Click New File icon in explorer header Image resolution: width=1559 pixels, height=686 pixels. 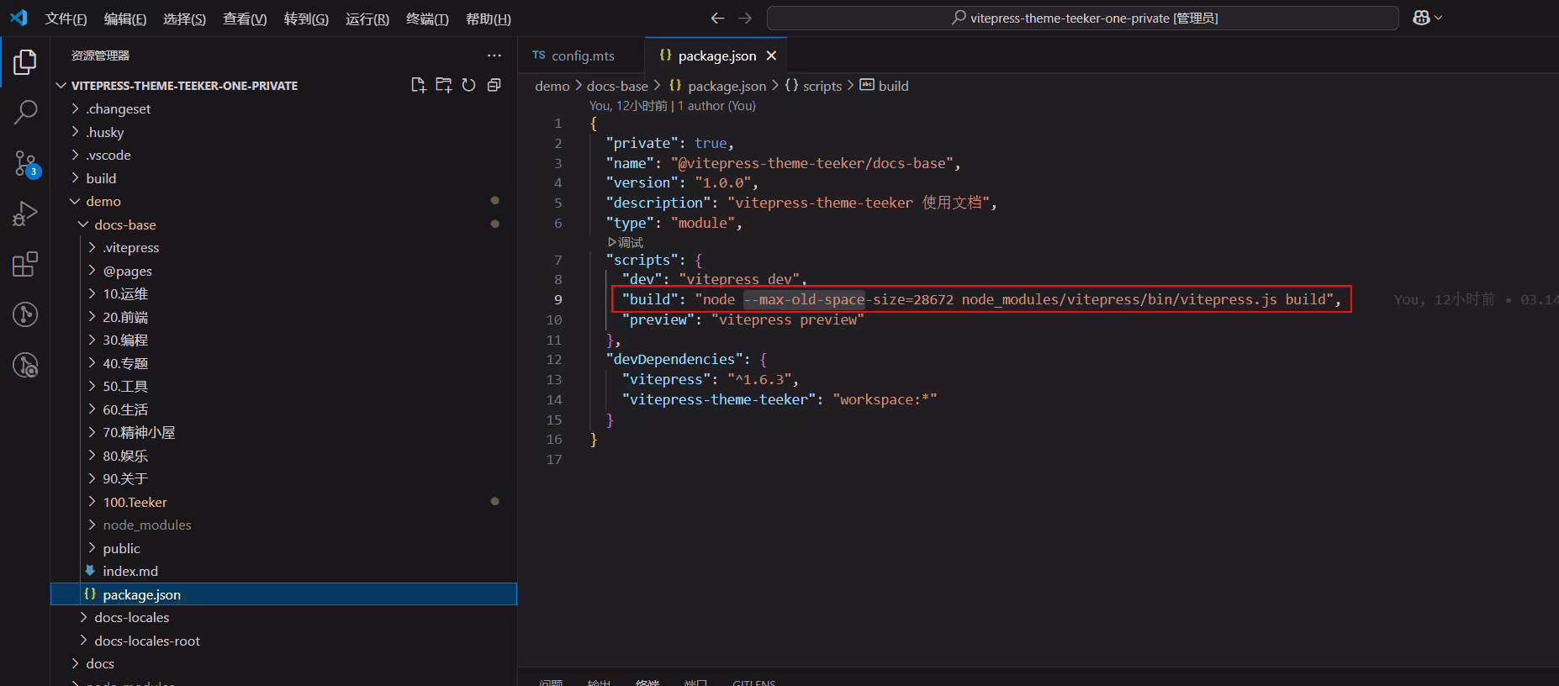click(x=418, y=85)
